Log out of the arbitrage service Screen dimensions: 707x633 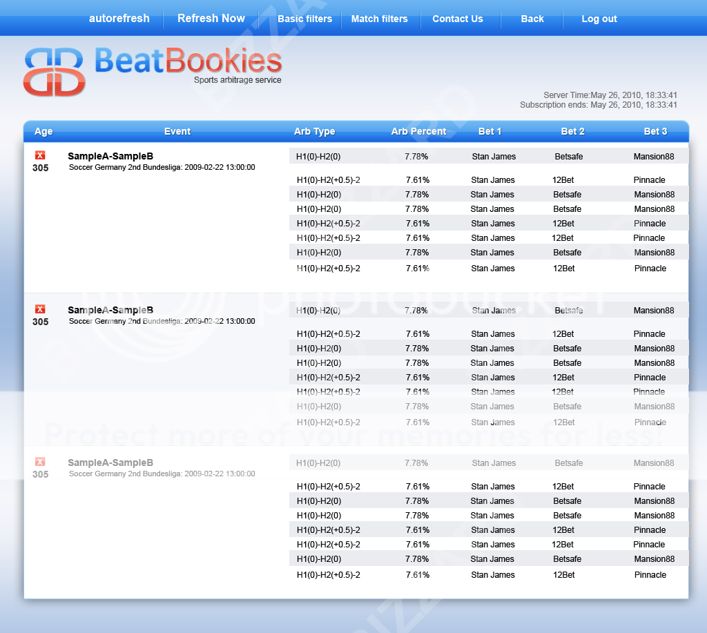coord(599,19)
